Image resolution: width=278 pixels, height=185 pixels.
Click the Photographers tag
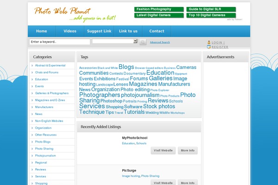[x=100, y=95]
